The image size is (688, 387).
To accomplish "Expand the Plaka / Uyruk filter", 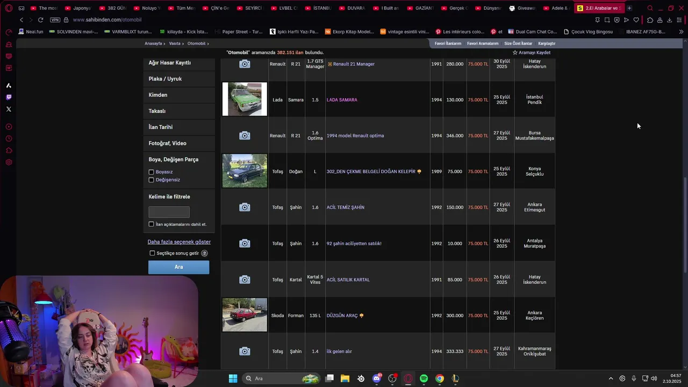I will click(x=179, y=79).
